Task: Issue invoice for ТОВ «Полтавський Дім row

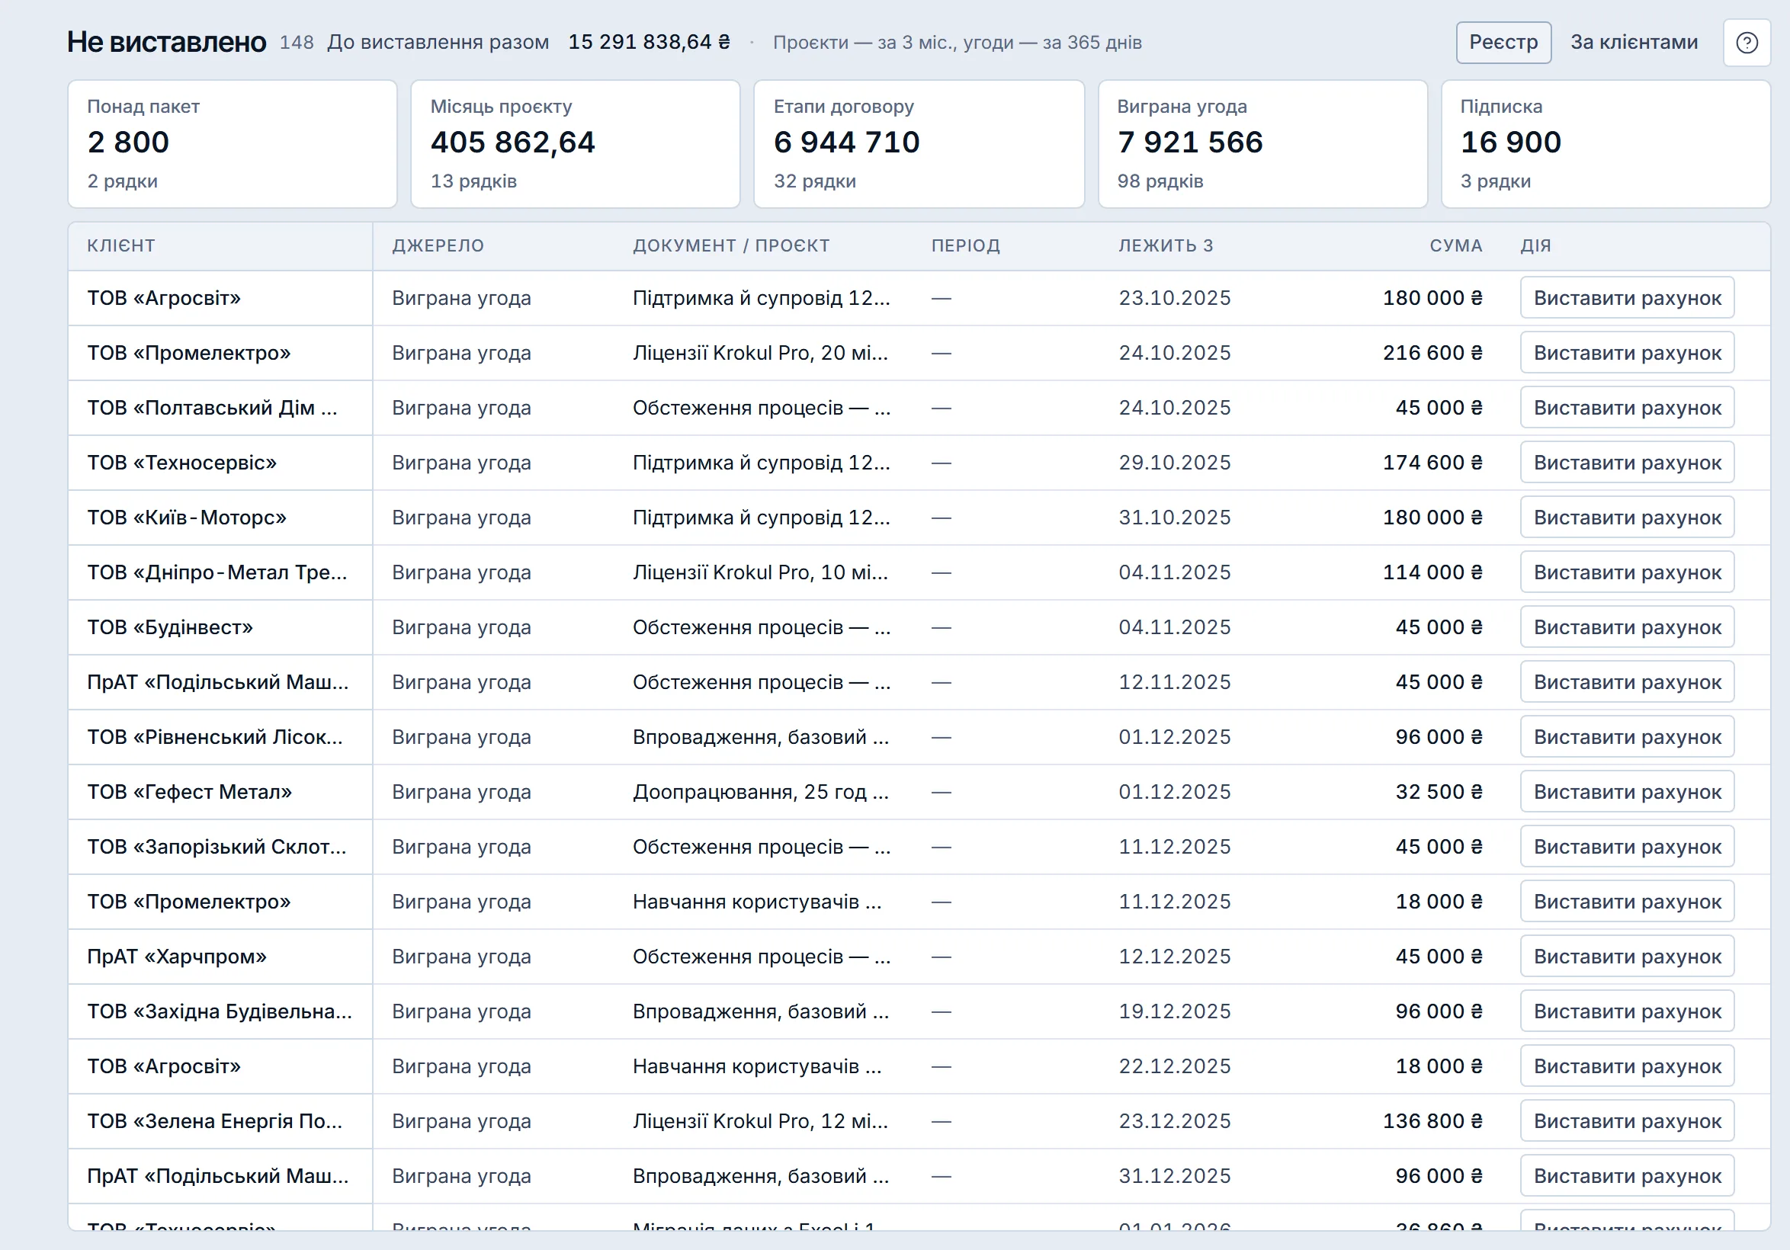Action: 1627,408
